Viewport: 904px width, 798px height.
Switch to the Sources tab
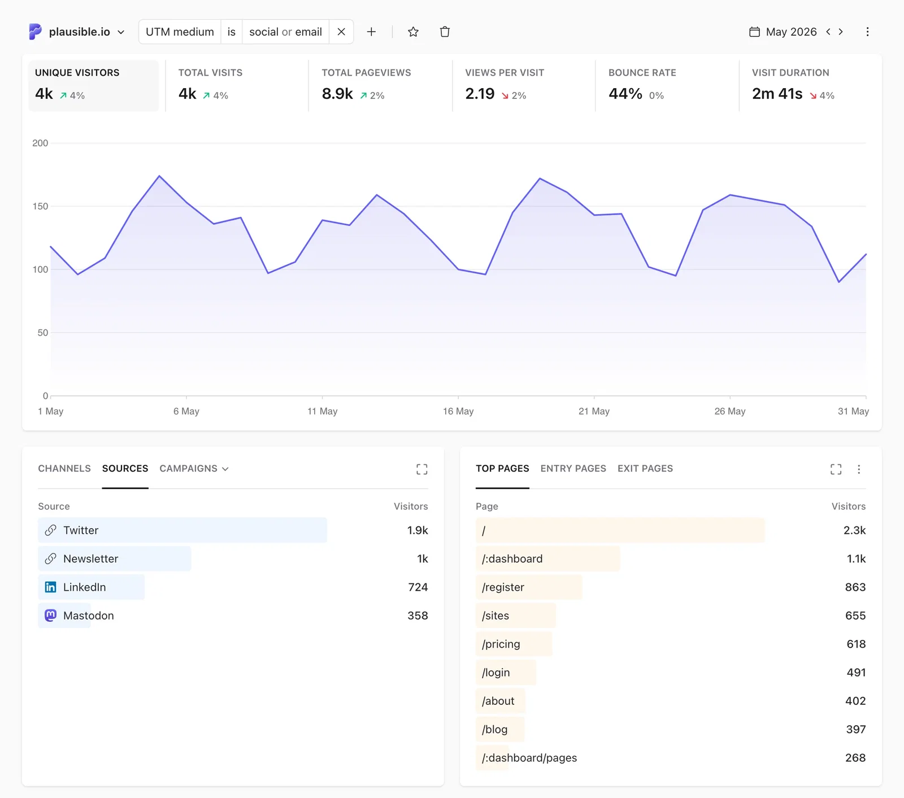pyautogui.click(x=125, y=468)
